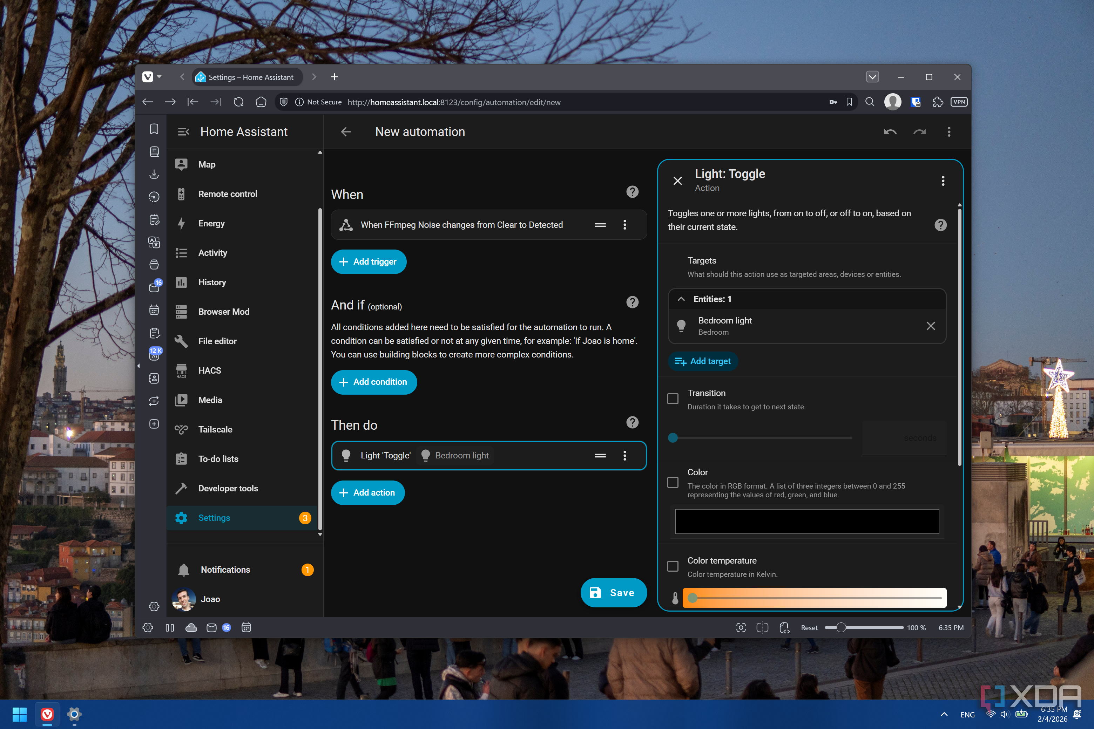Open the Light Toggle action options menu
This screenshot has width=1094, height=729.
(625, 456)
